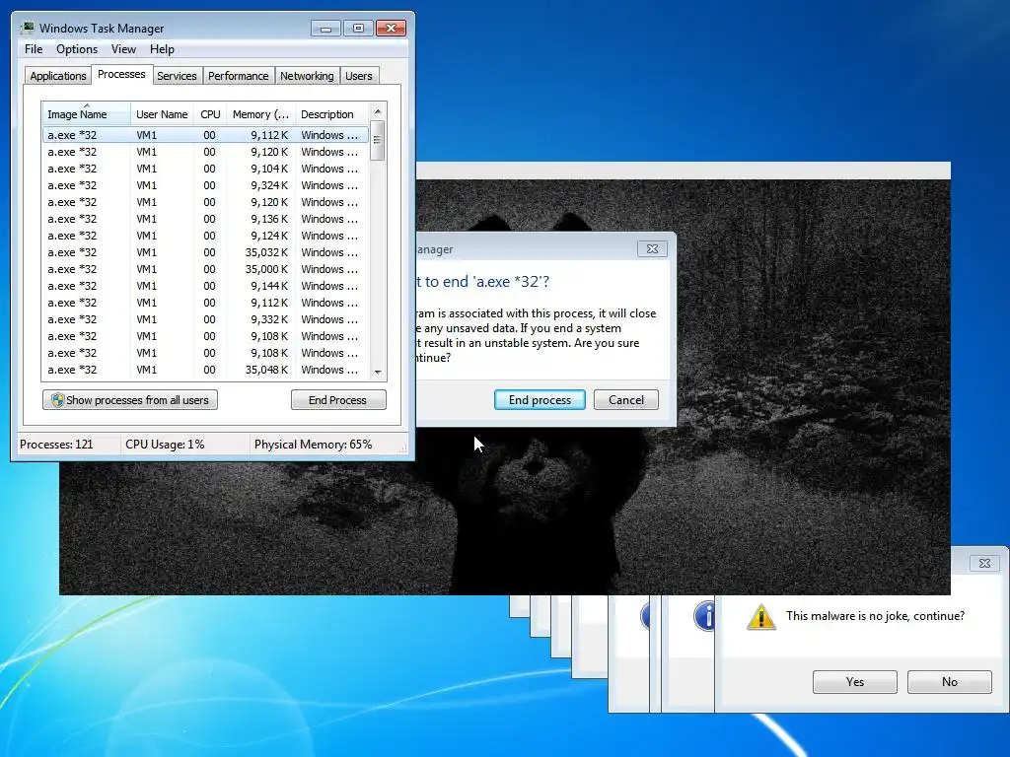This screenshot has height=757, width=1010.
Task: Sort by Memory column header
Action: click(260, 114)
